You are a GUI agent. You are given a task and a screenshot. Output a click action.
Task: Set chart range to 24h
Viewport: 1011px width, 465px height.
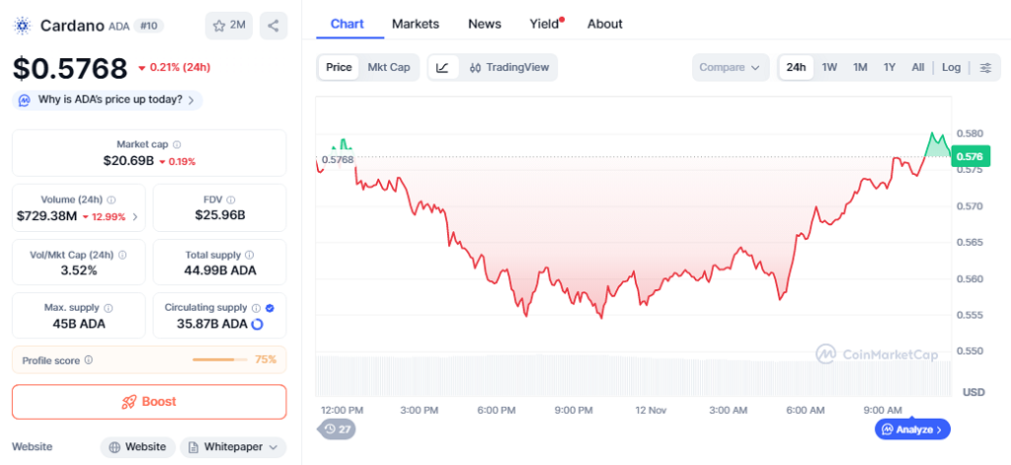(797, 68)
